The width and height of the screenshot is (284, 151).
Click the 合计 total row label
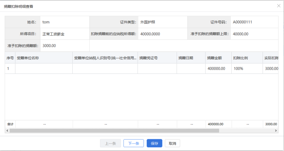click(10, 124)
